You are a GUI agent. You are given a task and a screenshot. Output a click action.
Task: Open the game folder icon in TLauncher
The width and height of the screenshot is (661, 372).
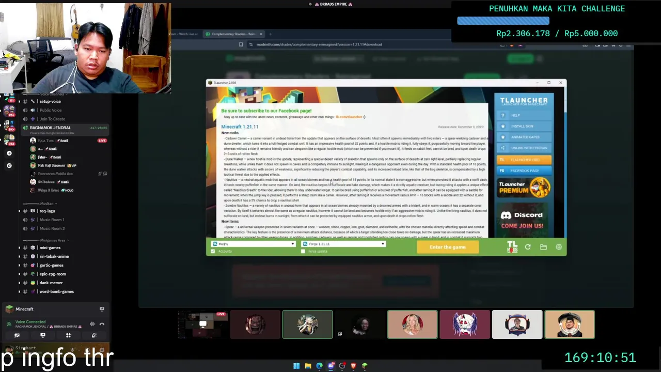click(x=543, y=247)
